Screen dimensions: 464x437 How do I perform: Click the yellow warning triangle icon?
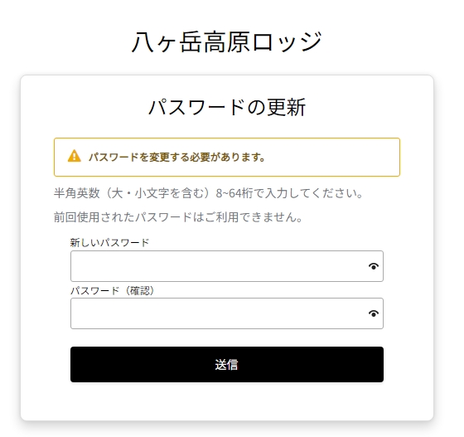74,157
